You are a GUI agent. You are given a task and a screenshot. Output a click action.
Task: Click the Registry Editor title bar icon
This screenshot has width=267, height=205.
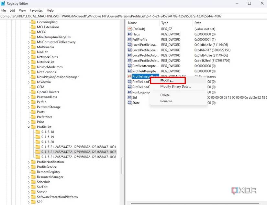pos(3,3)
